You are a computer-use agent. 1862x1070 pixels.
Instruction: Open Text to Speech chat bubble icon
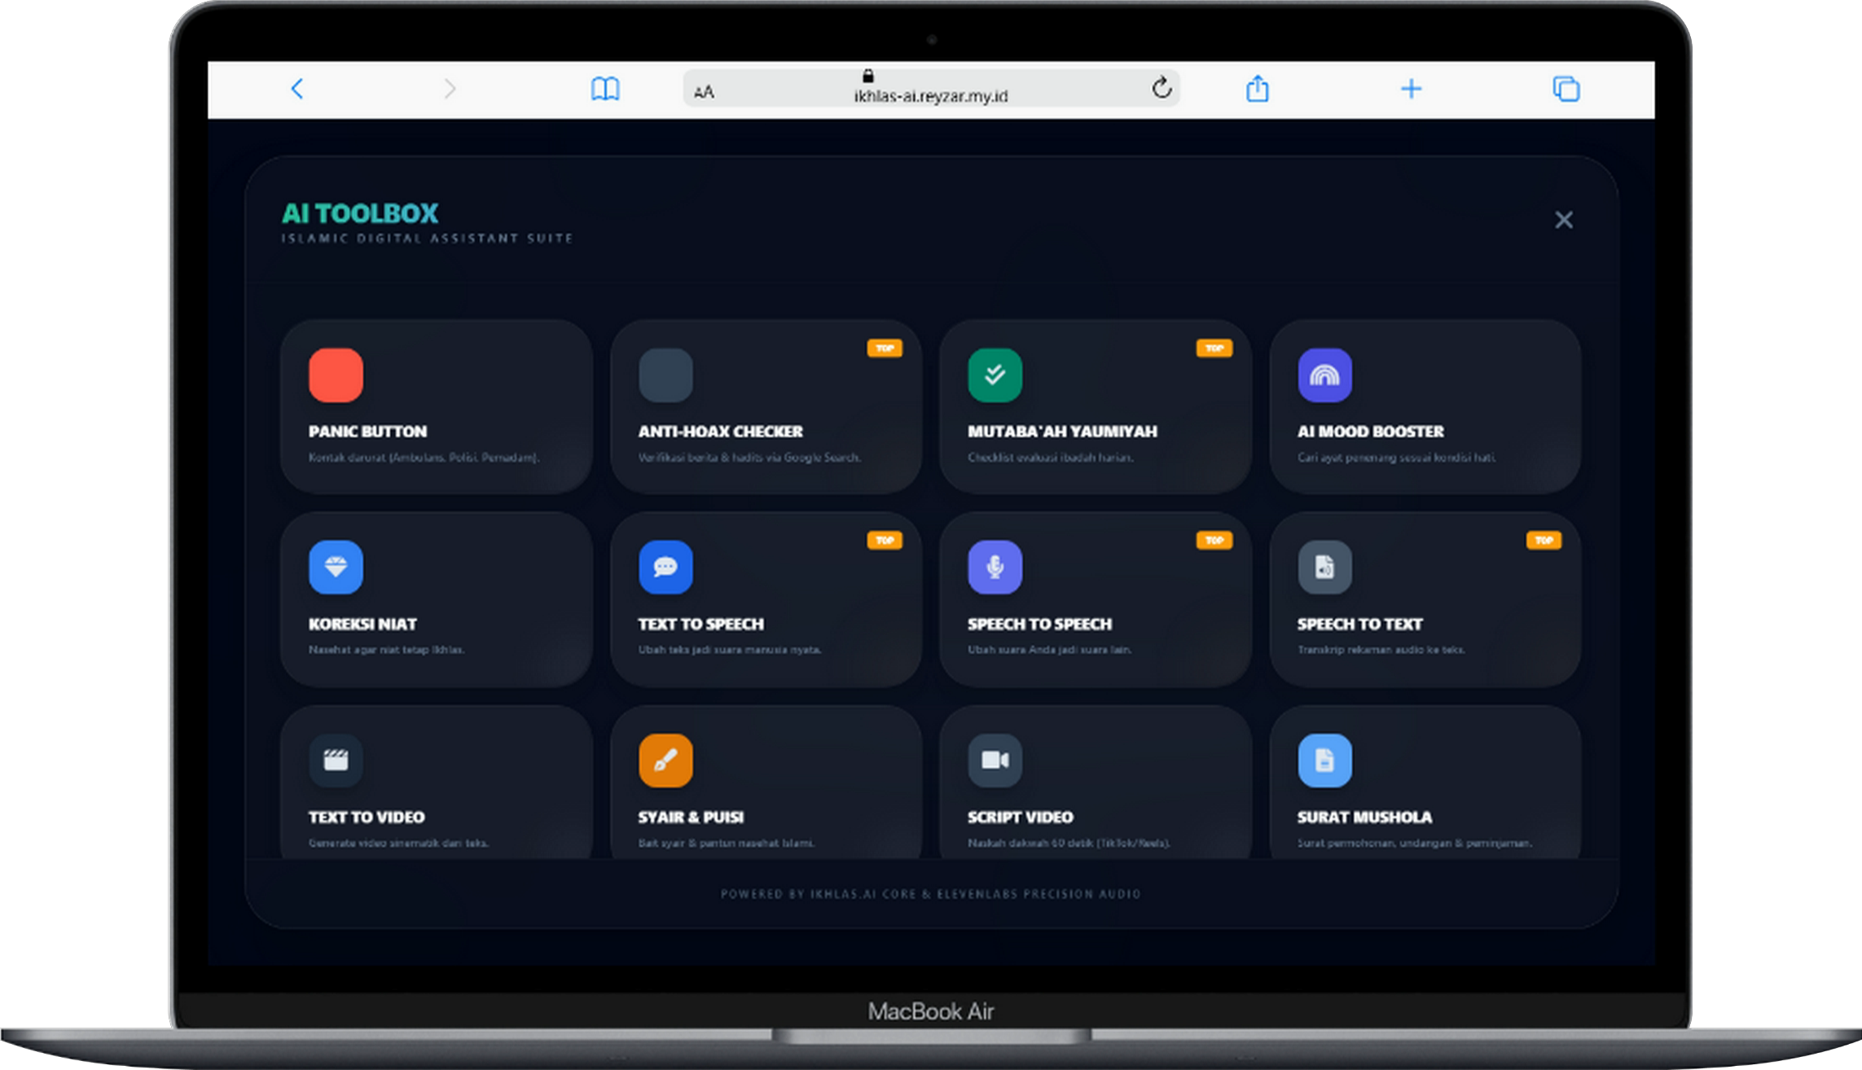coord(665,568)
